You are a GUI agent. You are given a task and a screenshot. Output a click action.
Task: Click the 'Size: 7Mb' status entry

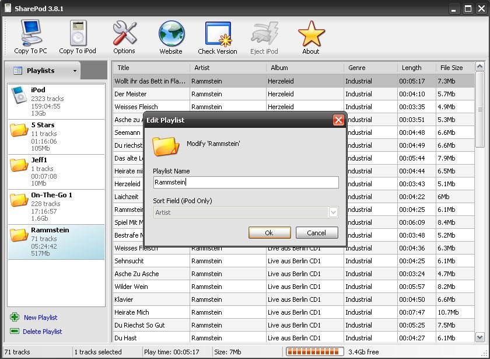[228, 352]
